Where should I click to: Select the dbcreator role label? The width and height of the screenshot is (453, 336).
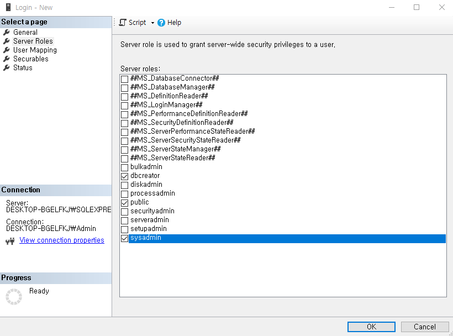click(145, 176)
